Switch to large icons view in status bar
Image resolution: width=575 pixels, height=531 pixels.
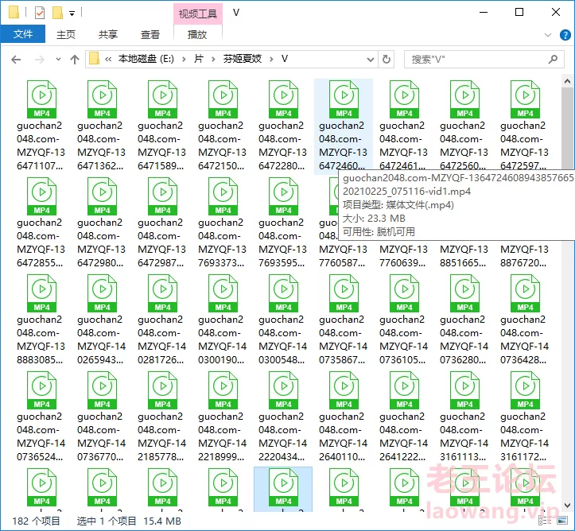561,521
